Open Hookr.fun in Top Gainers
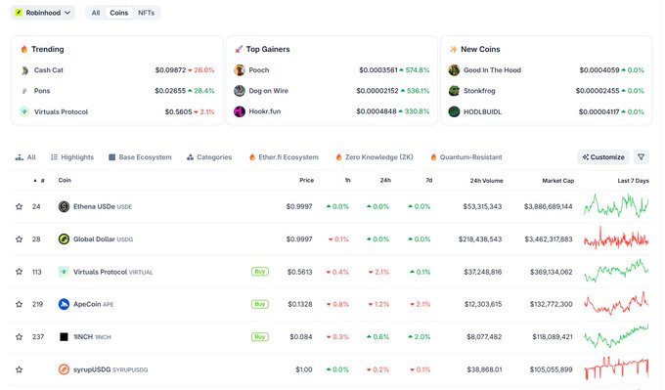The image size is (665, 390). point(265,111)
